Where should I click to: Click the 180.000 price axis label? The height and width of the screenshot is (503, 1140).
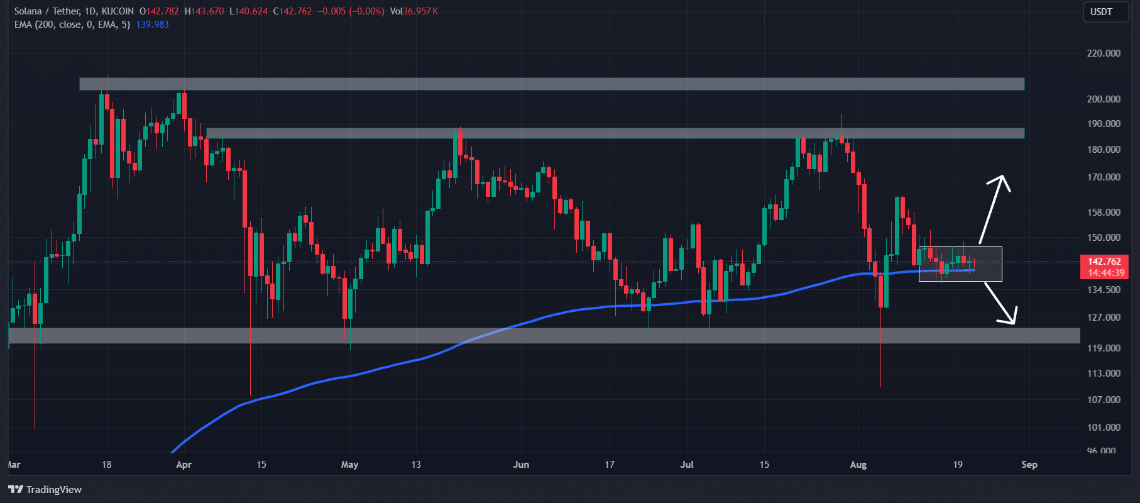point(1104,149)
